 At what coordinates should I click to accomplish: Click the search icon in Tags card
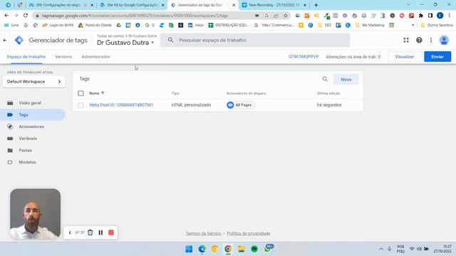coord(325,79)
